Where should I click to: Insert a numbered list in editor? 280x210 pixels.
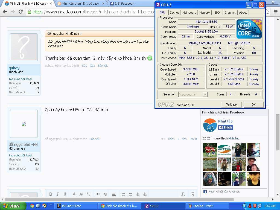[130, 194]
